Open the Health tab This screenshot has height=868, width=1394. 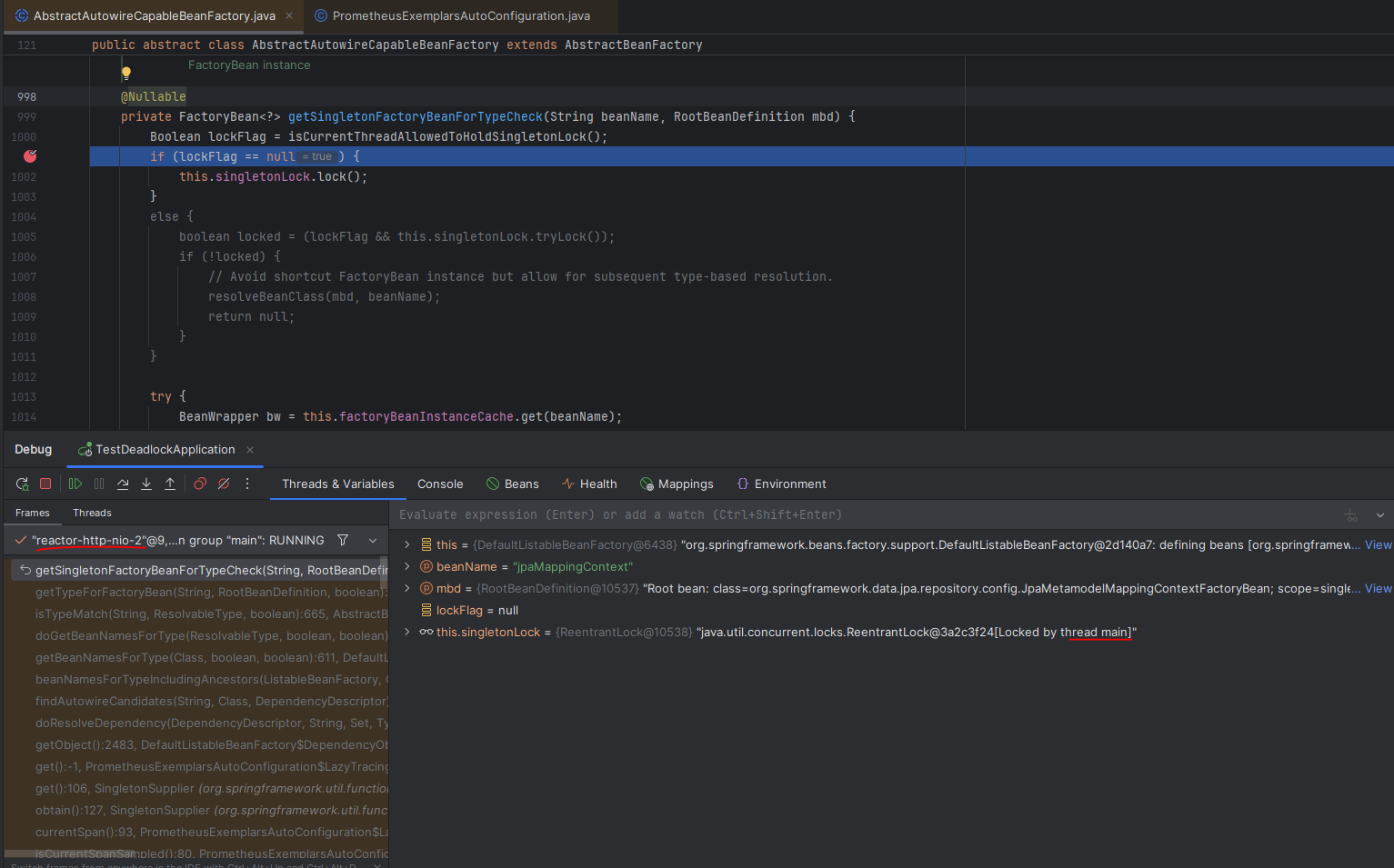click(589, 484)
